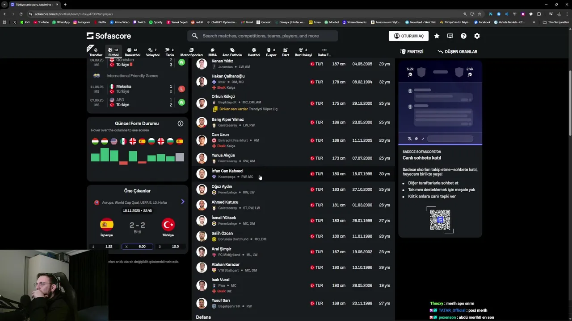Select odds 12.0 for away win
572x321 pixels.
[x=170, y=247]
